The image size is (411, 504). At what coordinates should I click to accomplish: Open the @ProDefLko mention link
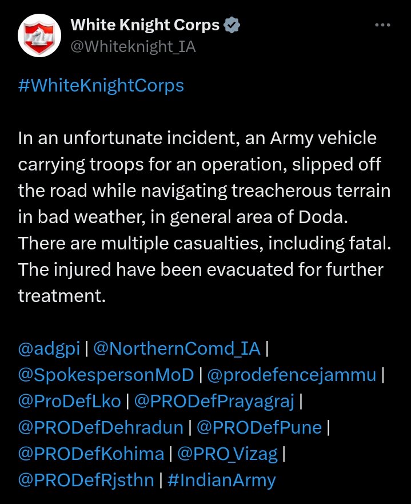point(70,402)
